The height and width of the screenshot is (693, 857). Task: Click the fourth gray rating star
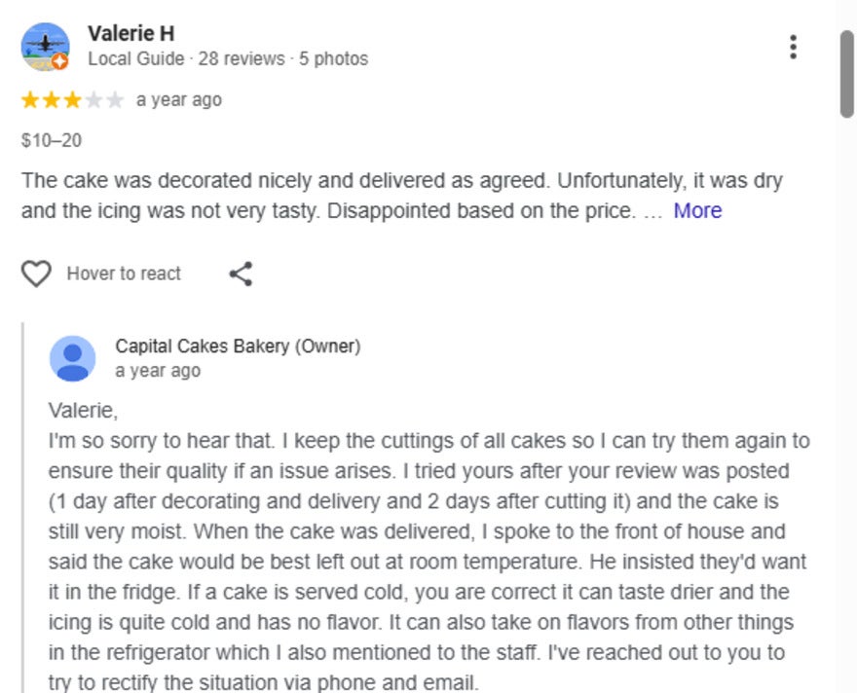(x=94, y=100)
